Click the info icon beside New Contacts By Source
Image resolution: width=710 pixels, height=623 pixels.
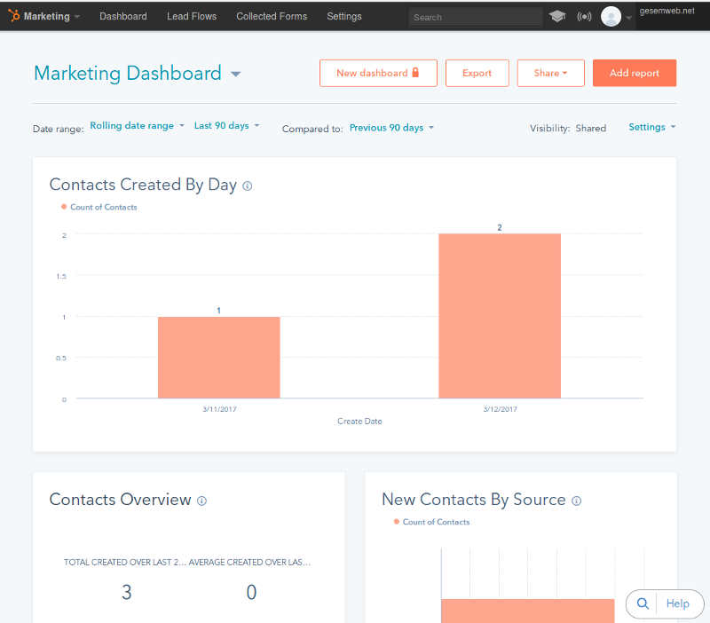(x=577, y=501)
